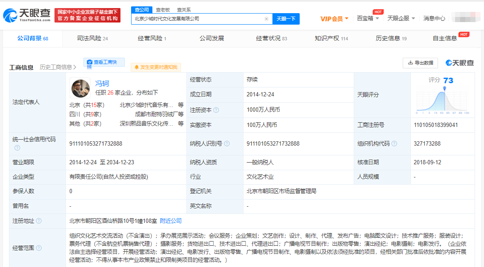Click the help icon under 统一社会信用代码
This screenshot has width=484, height=267.
17,148
